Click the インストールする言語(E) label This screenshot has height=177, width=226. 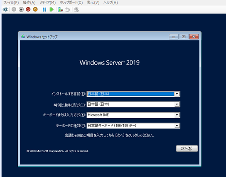click(69, 94)
